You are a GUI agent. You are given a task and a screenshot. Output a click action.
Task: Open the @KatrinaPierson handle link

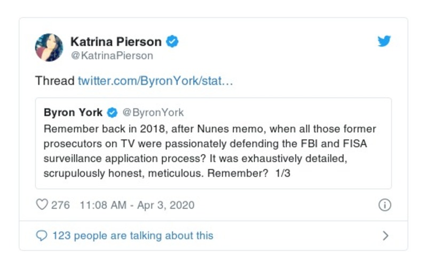pyautogui.click(x=112, y=56)
